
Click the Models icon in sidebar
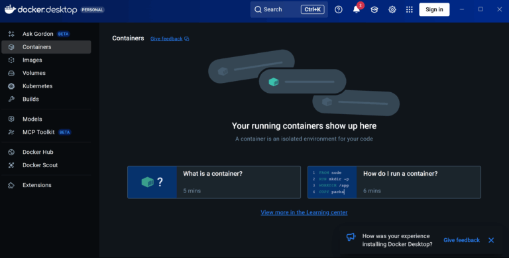[11, 119]
